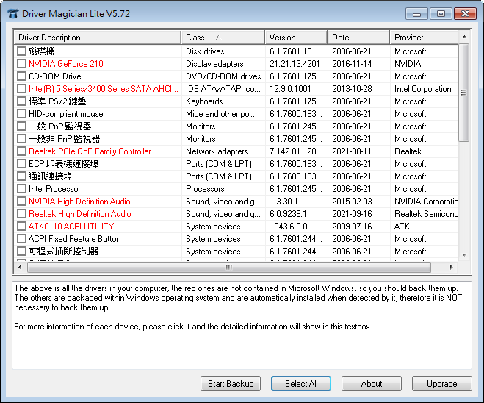The height and width of the screenshot is (403, 484).
Task: Enable checkbox for ATK0110 ACPI UTILITY
Action: coord(21,227)
